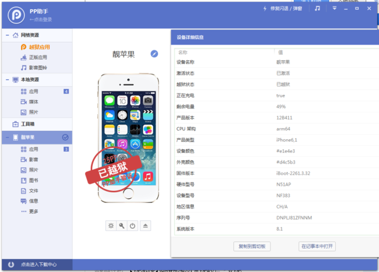Viewport: 379px width, 272px height.
Task: Open device 照片 item under 靓苹果
Action: coord(37,170)
